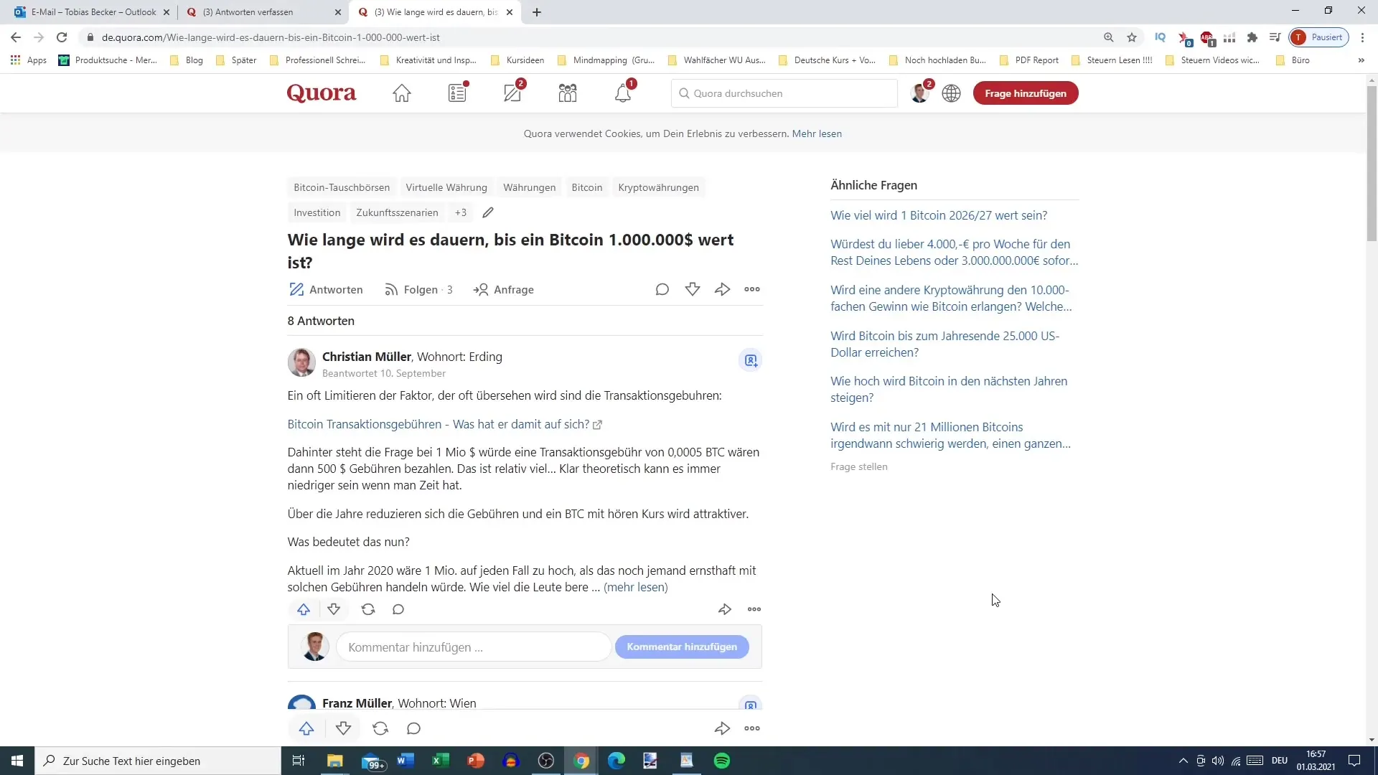Reshare Christian Müller's answer

point(368,609)
